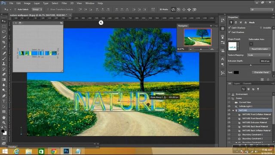275x155 pixels.
Task: Toggle Cast Shadows checkbox
Action: [229, 32]
